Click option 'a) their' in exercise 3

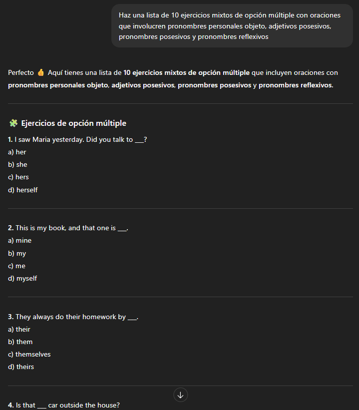coord(19,329)
